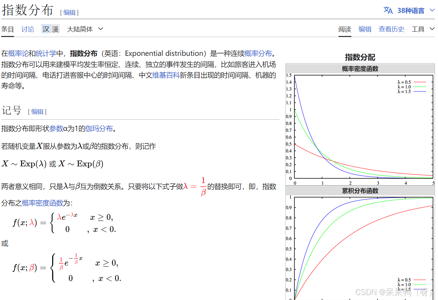Select the 阅读 reading view
Screen dimensions: 438x300
point(345,29)
